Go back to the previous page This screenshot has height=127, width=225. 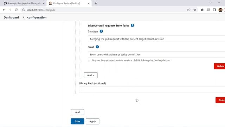pyautogui.click(x=4, y=10)
